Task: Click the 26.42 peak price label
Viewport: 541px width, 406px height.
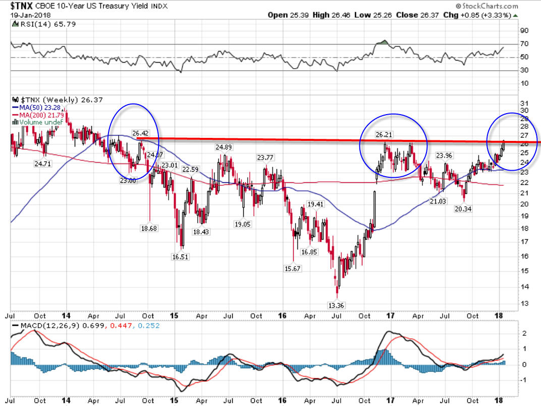Action: 140,133
